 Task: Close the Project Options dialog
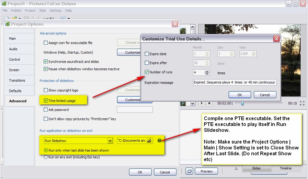(175, 24)
